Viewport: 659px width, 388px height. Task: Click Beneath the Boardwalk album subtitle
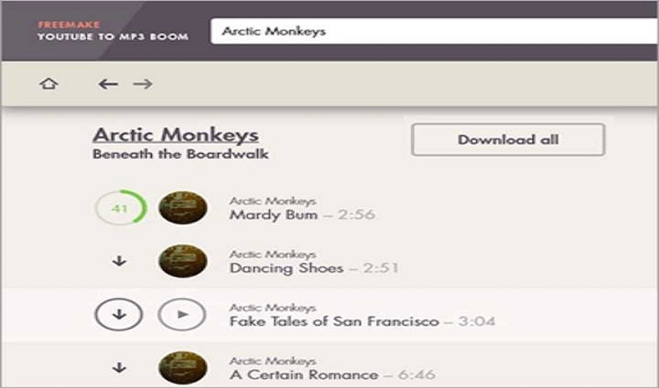[x=181, y=154]
